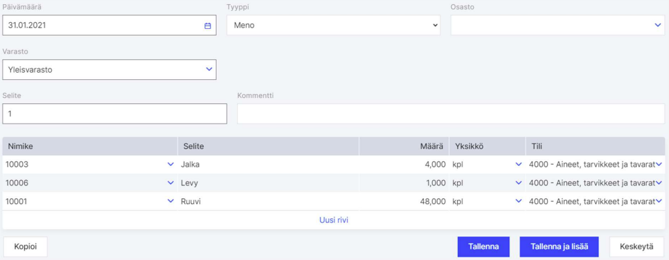
Task: Click the Määrä cell showing 48,000
Action: tap(404, 201)
